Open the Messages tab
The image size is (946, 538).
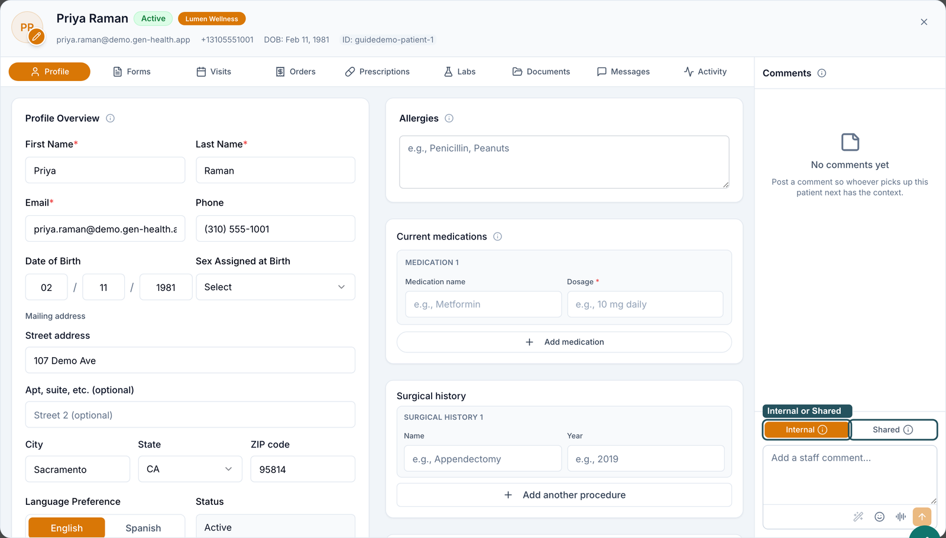tap(623, 72)
